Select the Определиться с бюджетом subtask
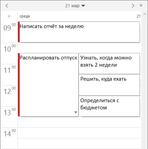This screenshot has width=148, height=149. [x=109, y=106]
